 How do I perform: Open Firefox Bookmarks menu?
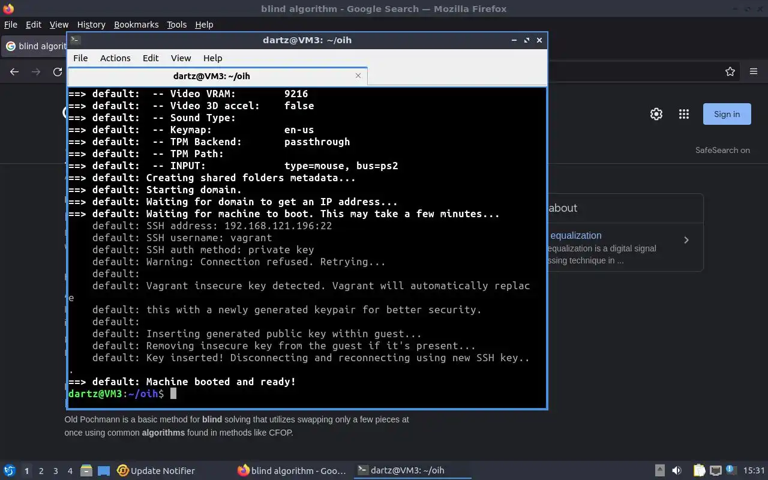click(x=136, y=25)
